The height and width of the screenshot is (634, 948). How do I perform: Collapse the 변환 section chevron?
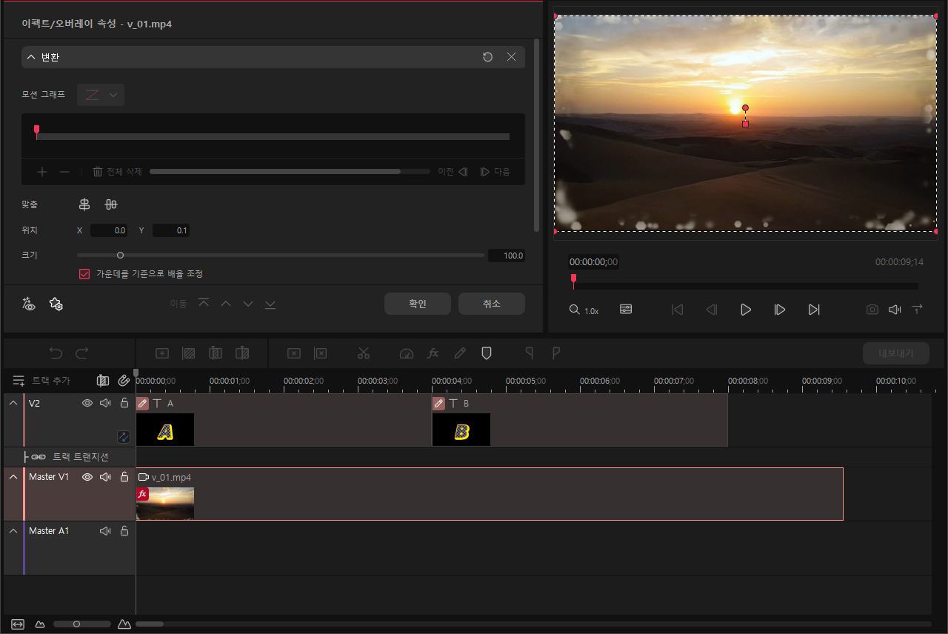click(x=31, y=57)
